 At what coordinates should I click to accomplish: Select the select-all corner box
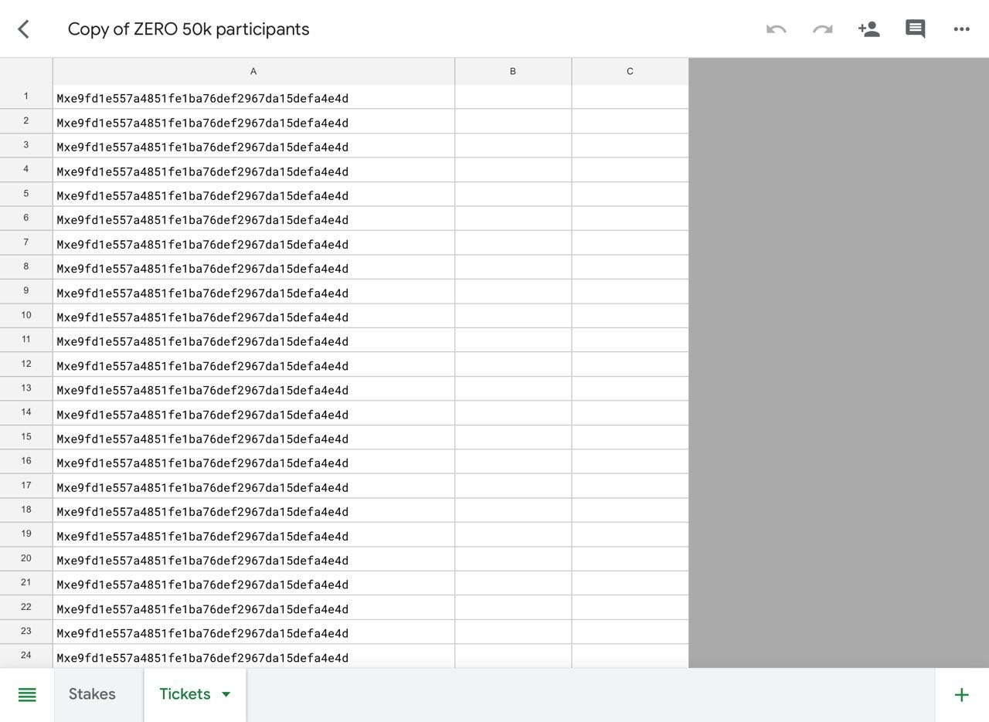point(26,71)
